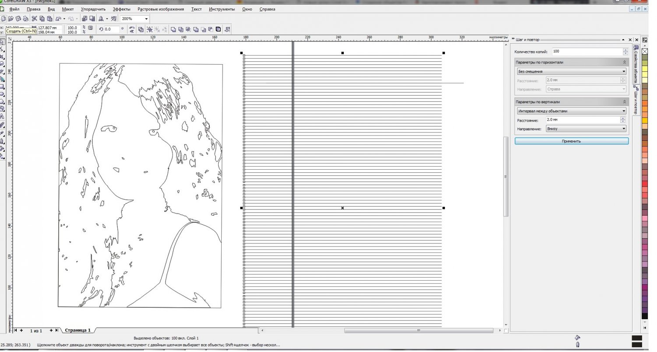
Task: Click the horizontal scrollbar of the canvas
Action: (x=418, y=331)
